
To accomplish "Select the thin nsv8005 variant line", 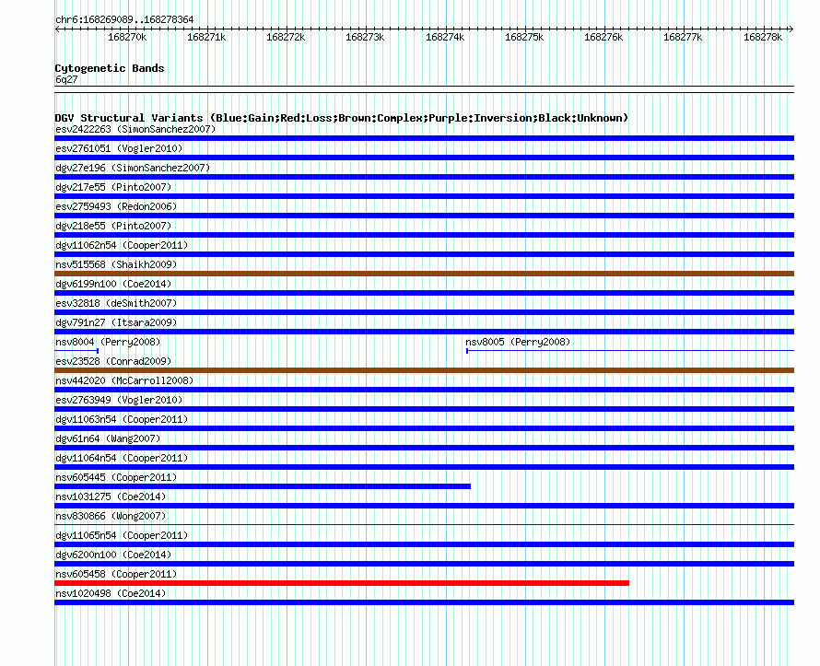I will pos(630,351).
